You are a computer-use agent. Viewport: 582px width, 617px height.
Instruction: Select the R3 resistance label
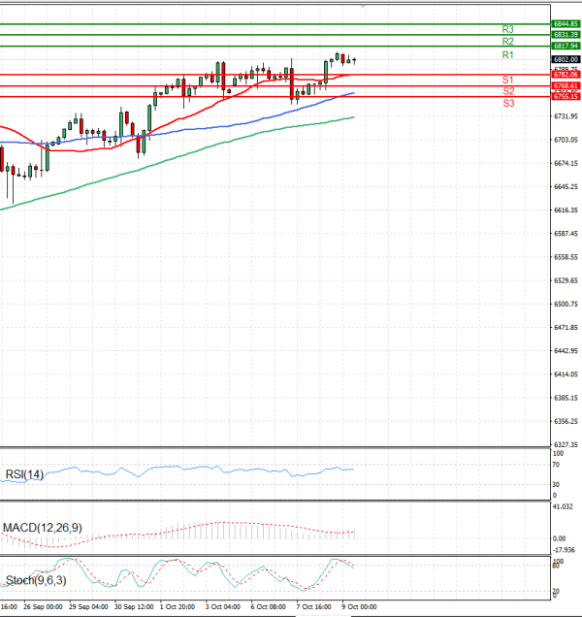[507, 29]
